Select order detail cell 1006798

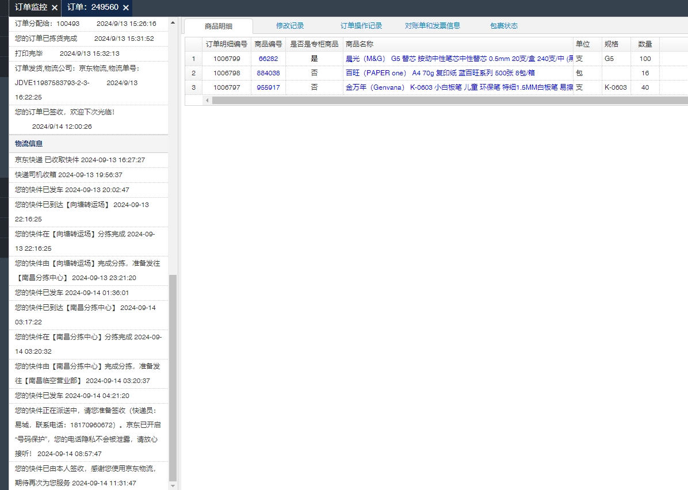pos(227,73)
